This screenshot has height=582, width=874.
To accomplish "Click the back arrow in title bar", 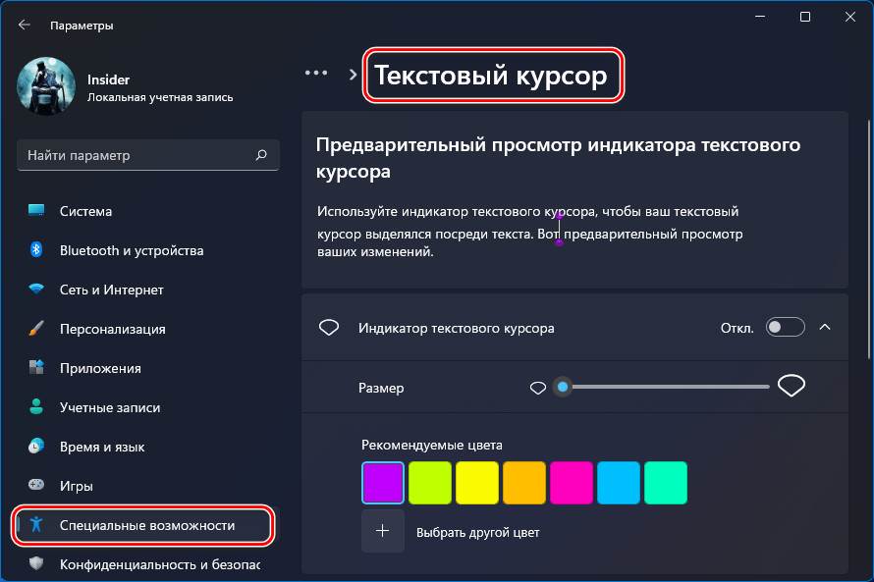I will 24,25.
